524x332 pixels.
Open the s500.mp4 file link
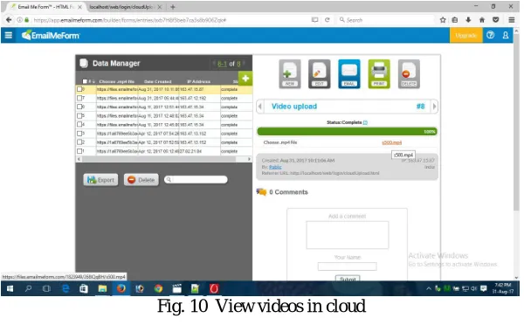tap(391, 142)
